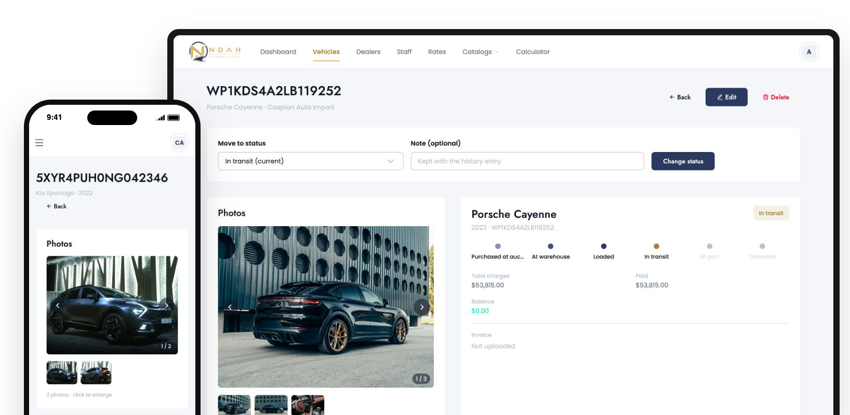Screen dimensions: 850x415
Task: Switch to the Staff tab
Action: 404,52
